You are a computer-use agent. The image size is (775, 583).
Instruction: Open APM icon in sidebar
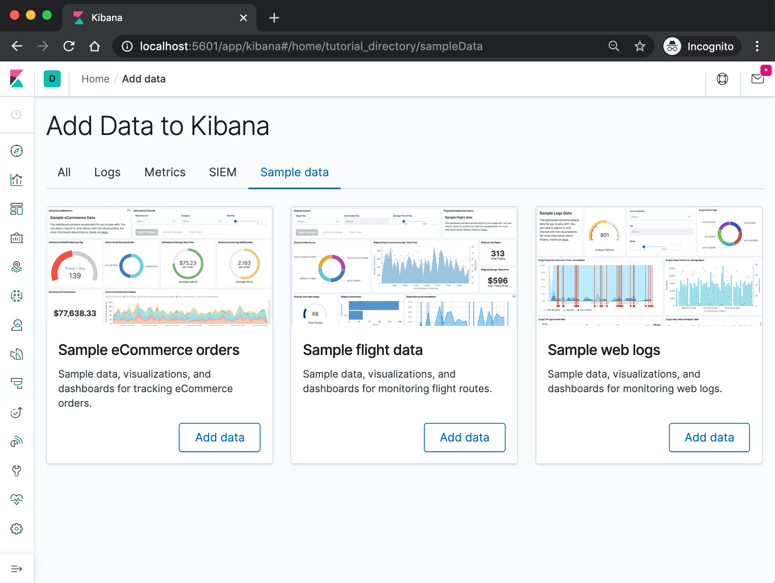point(17,383)
